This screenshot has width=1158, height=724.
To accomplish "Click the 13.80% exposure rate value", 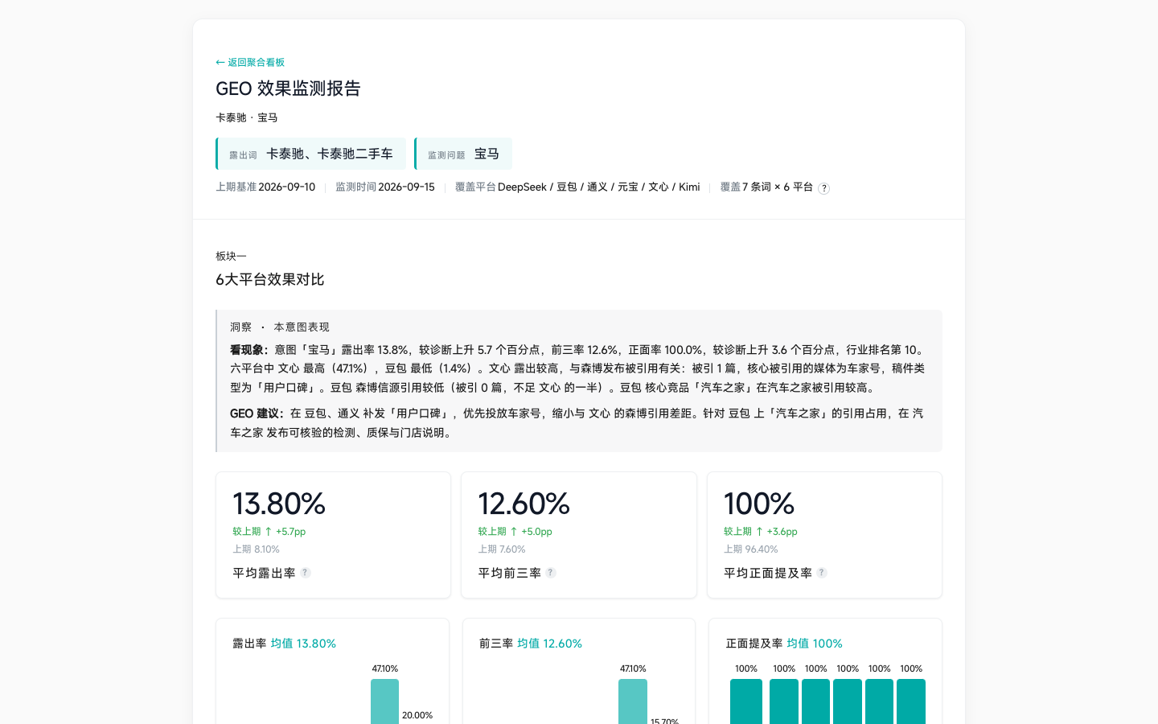I will (279, 504).
